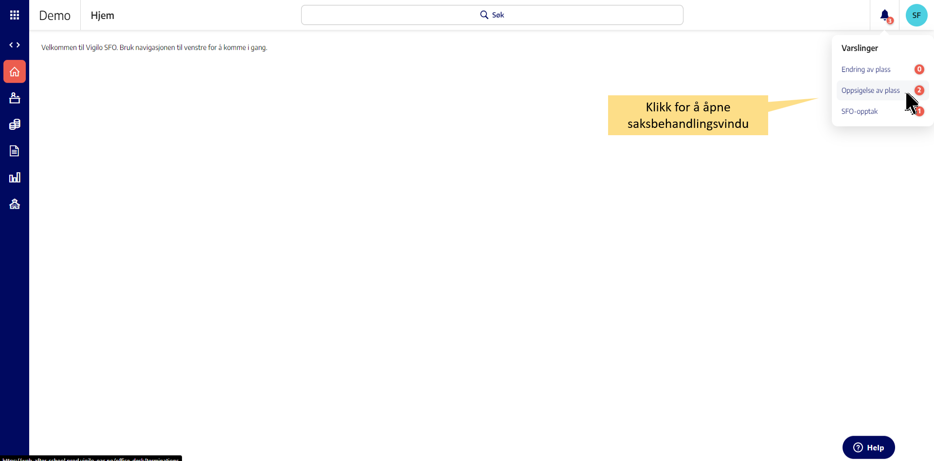
Task: Click the red badge showing 0
Action: tap(919, 70)
